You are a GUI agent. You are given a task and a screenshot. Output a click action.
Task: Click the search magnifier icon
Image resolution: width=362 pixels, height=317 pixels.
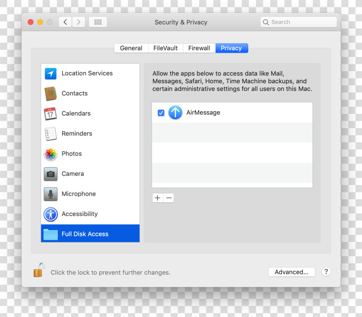coord(266,22)
